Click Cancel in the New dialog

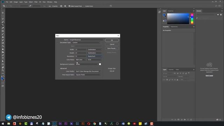point(112,44)
